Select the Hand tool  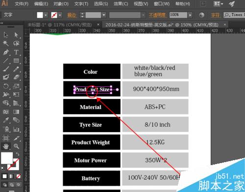pos(6,146)
